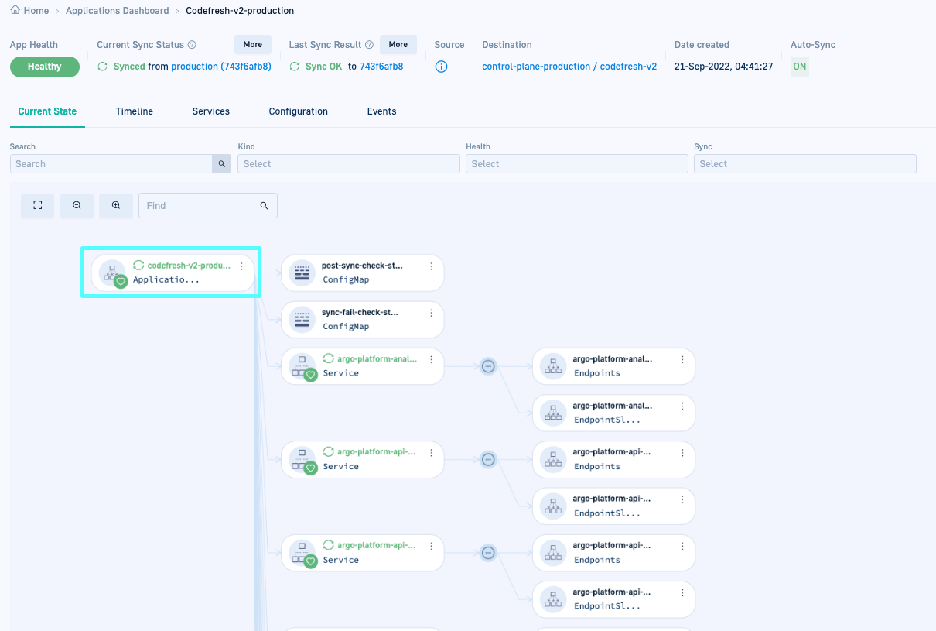Viewport: 936px width, 631px height.
Task: Click the fit-to-screen icon in tree toolbar
Action: click(x=37, y=205)
